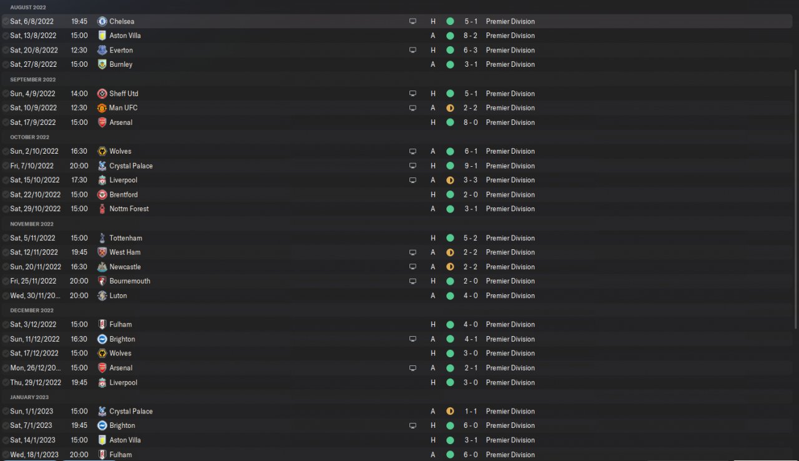This screenshot has height=461, width=799.
Task: Click green win indicator on Burnley row
Action: click(x=450, y=64)
